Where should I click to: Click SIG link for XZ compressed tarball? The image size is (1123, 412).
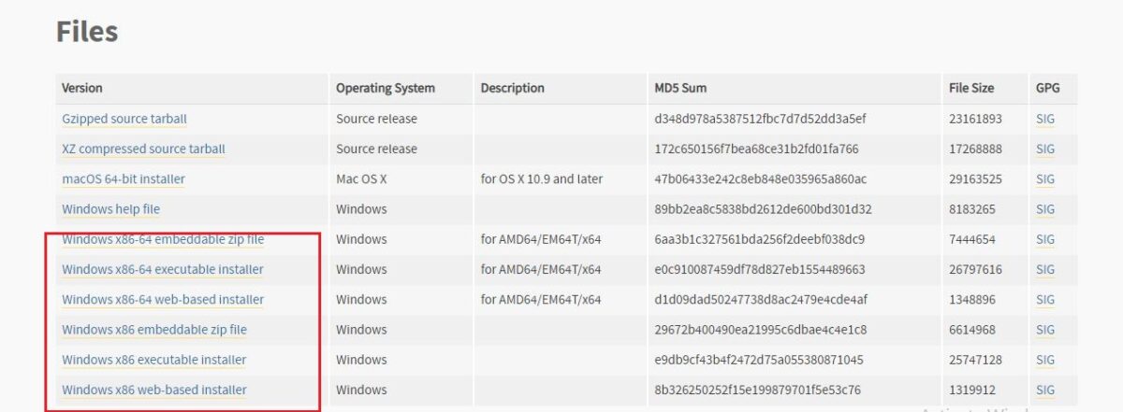[1045, 149]
